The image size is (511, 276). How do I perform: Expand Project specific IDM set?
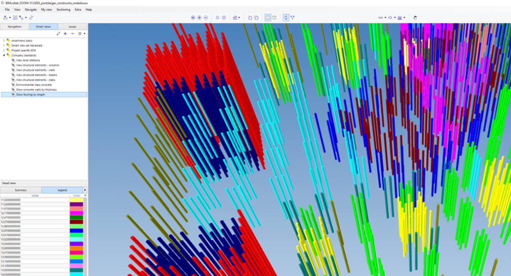click(4, 50)
